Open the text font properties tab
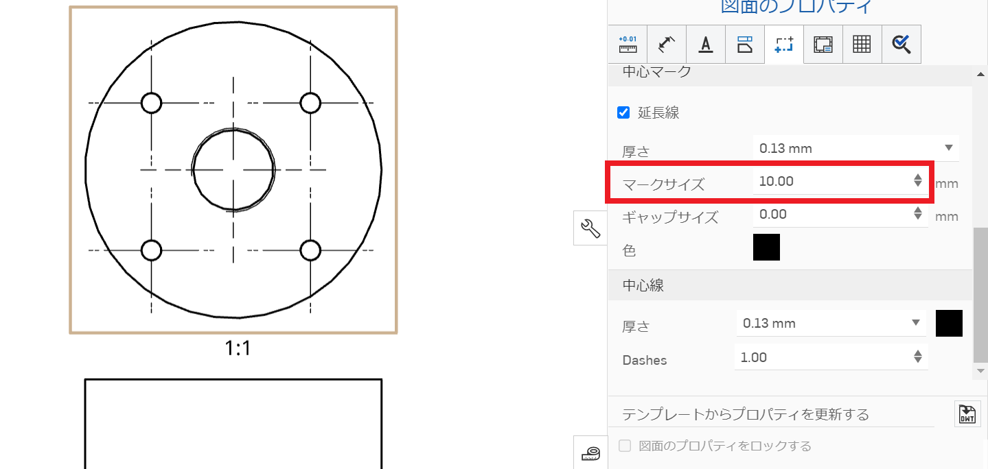 706,45
